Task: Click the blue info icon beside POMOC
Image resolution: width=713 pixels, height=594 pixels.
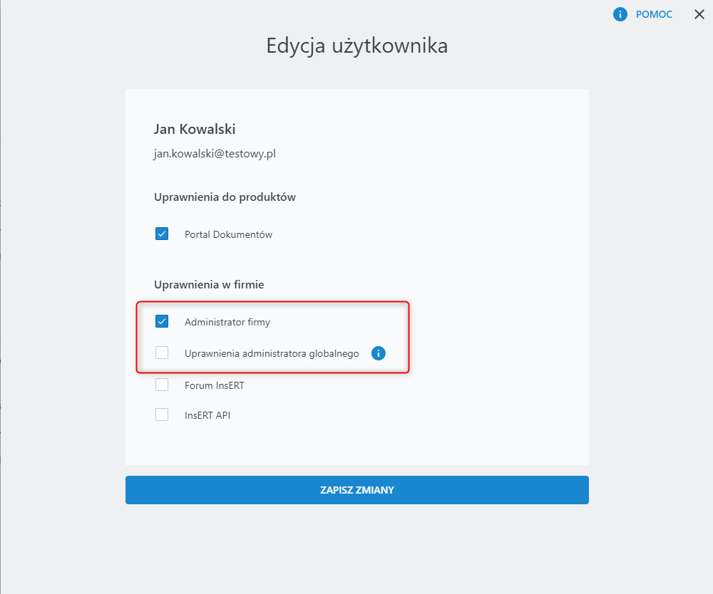Action: pyautogui.click(x=620, y=14)
